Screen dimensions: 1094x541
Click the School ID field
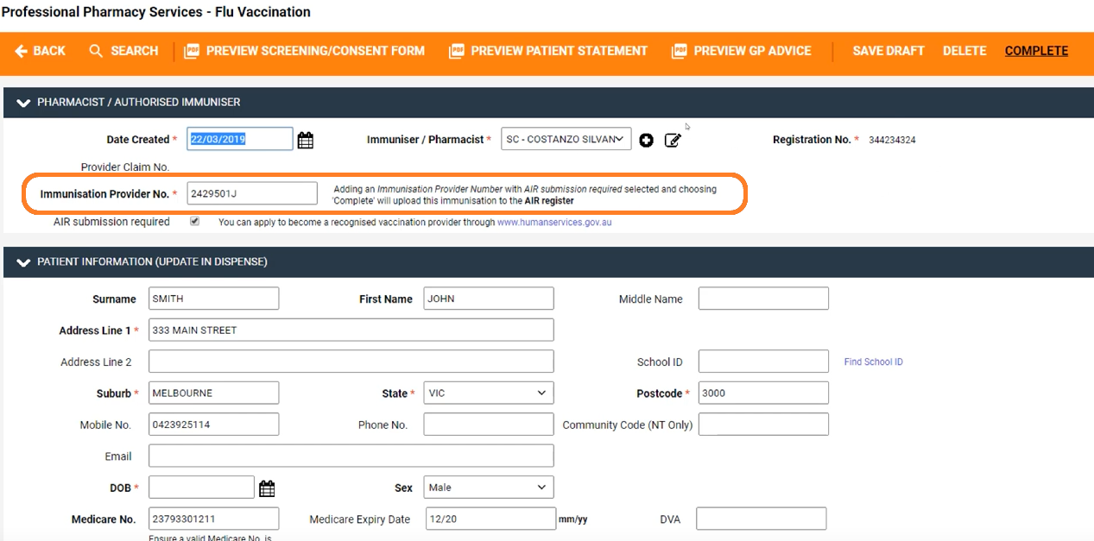pyautogui.click(x=763, y=362)
